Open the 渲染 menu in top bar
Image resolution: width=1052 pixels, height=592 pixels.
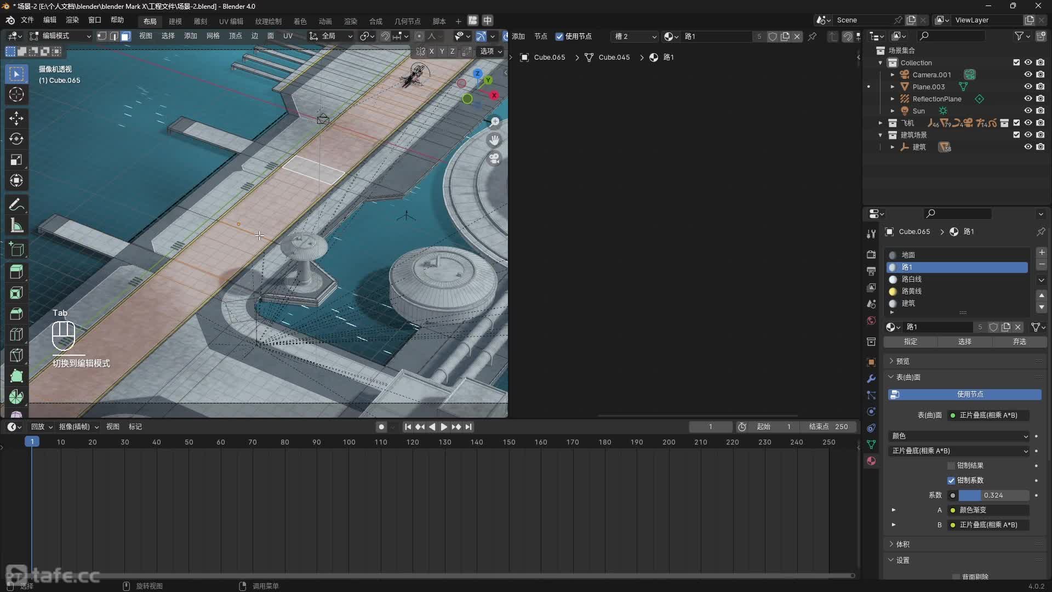(72, 20)
